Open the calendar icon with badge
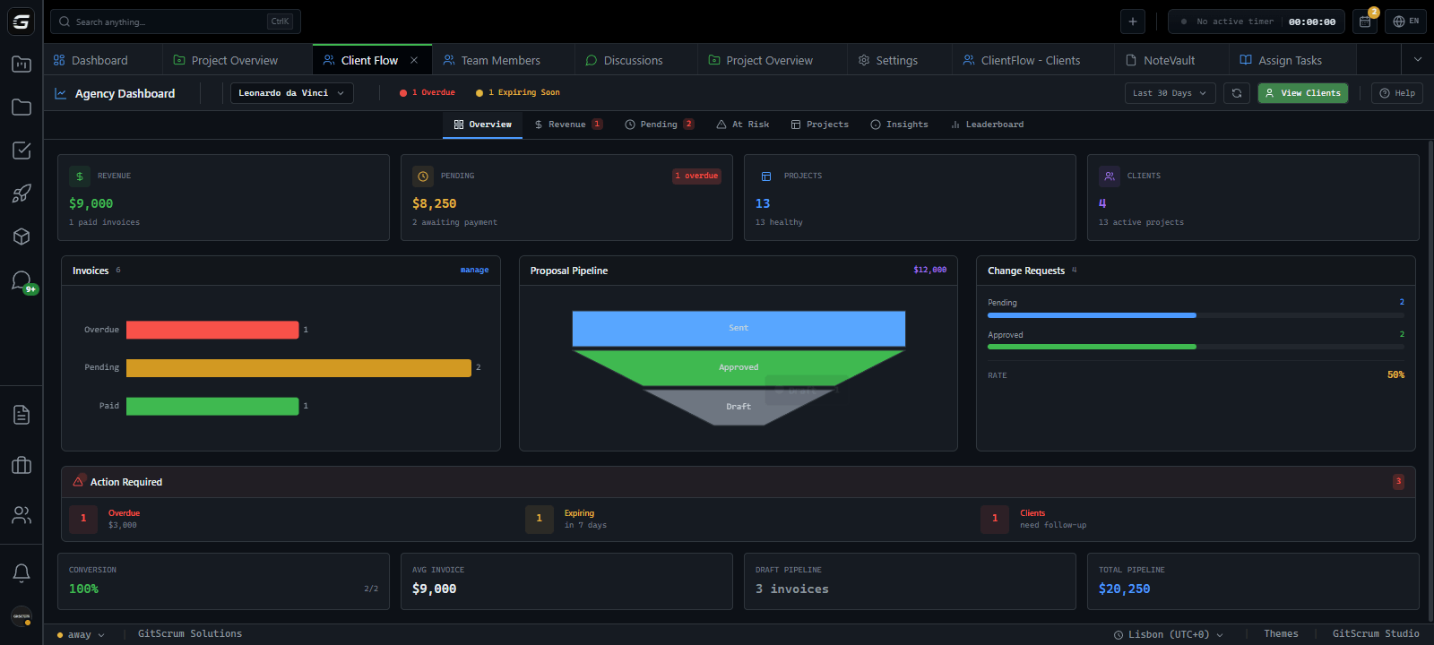Image resolution: width=1434 pixels, height=645 pixels. [1366, 21]
